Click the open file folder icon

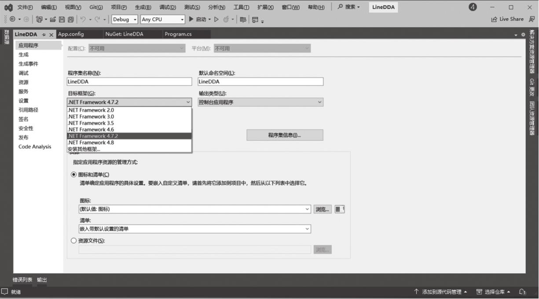click(53, 19)
